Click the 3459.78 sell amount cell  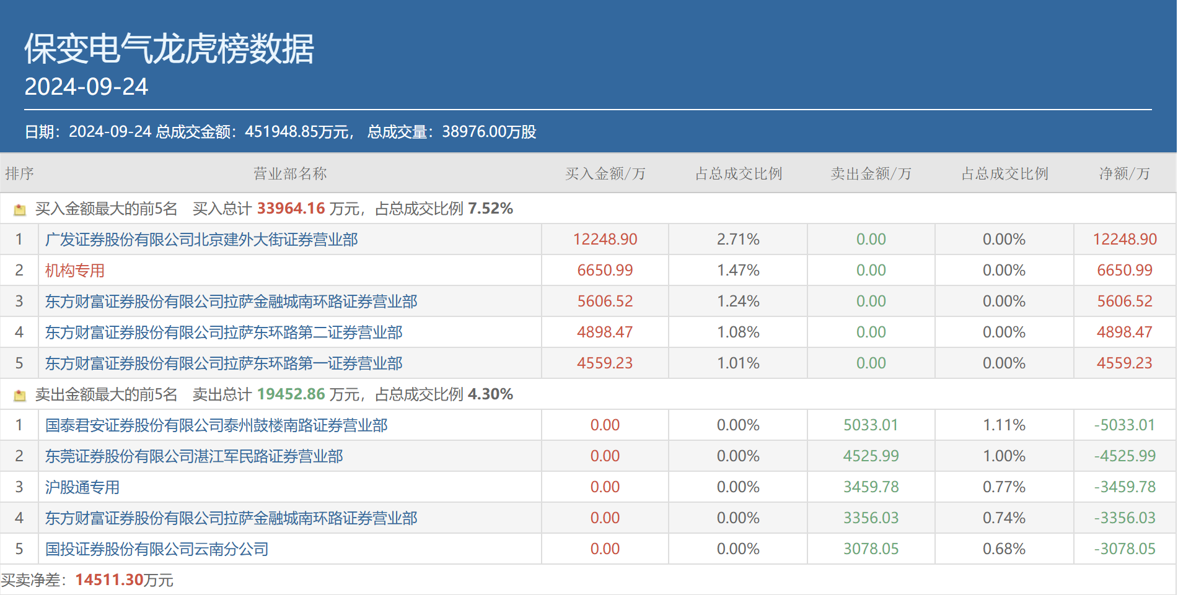pyautogui.click(x=871, y=487)
